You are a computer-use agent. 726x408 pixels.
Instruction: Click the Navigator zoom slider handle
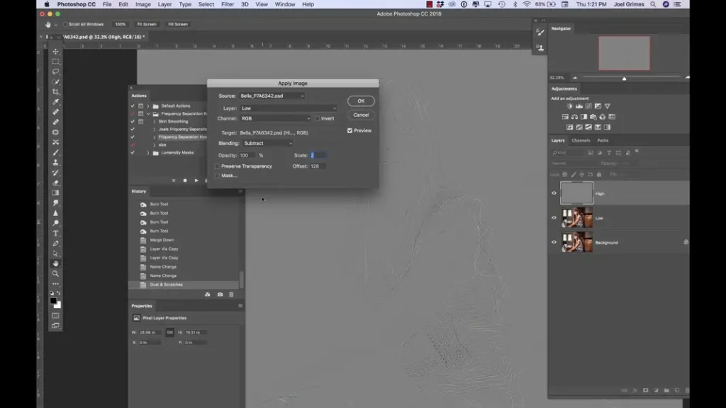point(624,79)
